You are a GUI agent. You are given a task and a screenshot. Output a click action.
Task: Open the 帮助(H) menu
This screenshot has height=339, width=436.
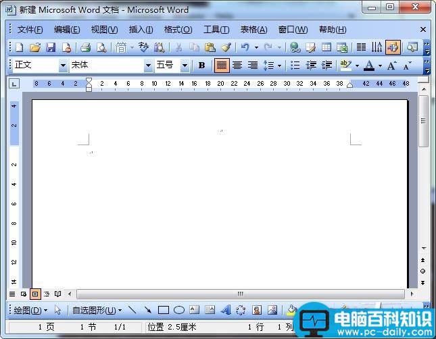[x=333, y=30]
